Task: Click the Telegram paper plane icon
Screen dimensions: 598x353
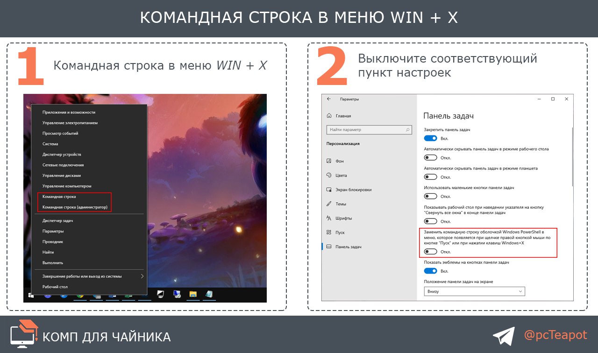Action: click(x=504, y=336)
